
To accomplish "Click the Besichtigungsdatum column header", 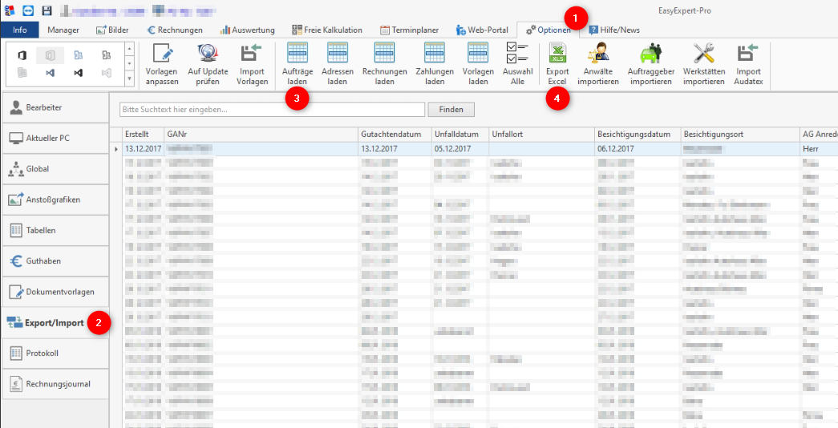I will point(638,134).
